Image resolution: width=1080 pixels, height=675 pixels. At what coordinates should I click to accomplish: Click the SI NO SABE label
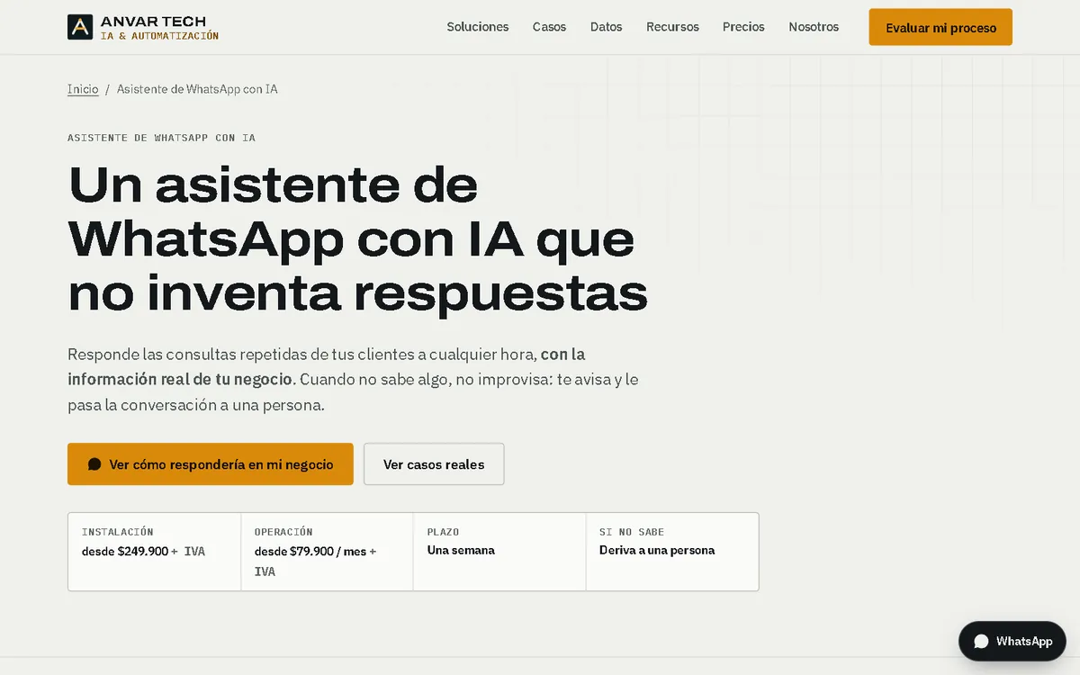[632, 532]
